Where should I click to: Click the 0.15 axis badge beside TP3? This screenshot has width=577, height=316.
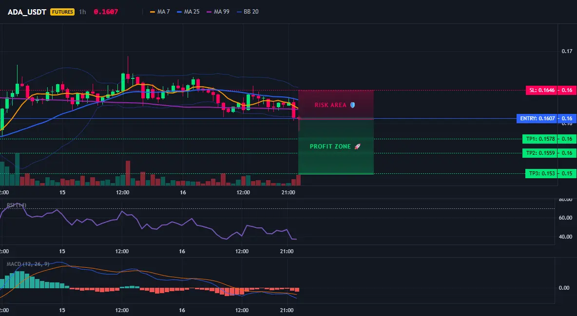pos(567,174)
